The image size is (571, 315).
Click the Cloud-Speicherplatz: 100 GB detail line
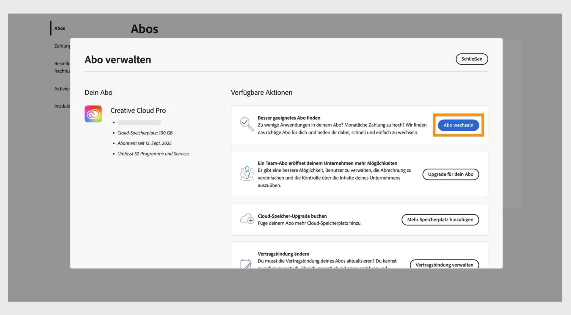(145, 133)
